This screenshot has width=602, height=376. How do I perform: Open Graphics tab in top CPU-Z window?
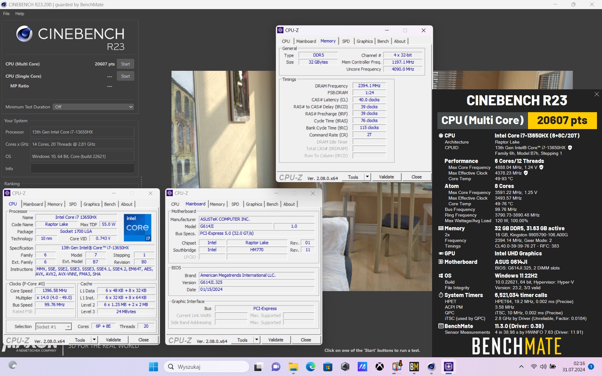[364, 41]
